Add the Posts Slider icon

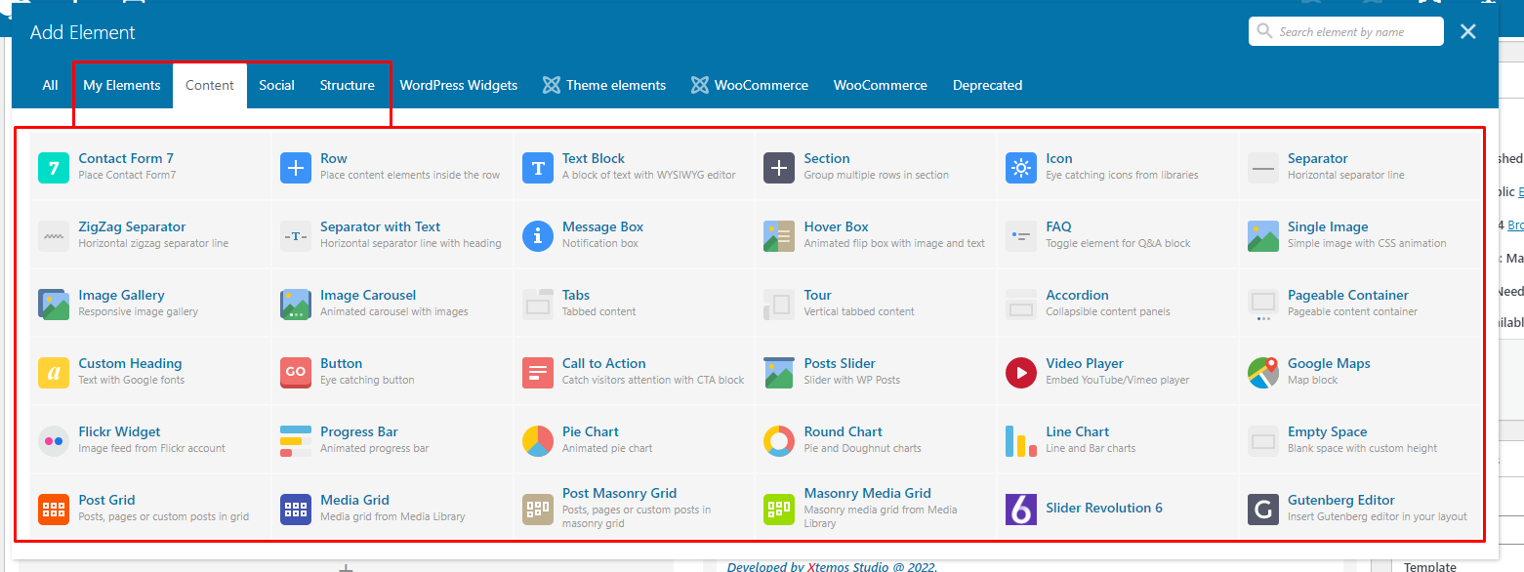click(779, 373)
